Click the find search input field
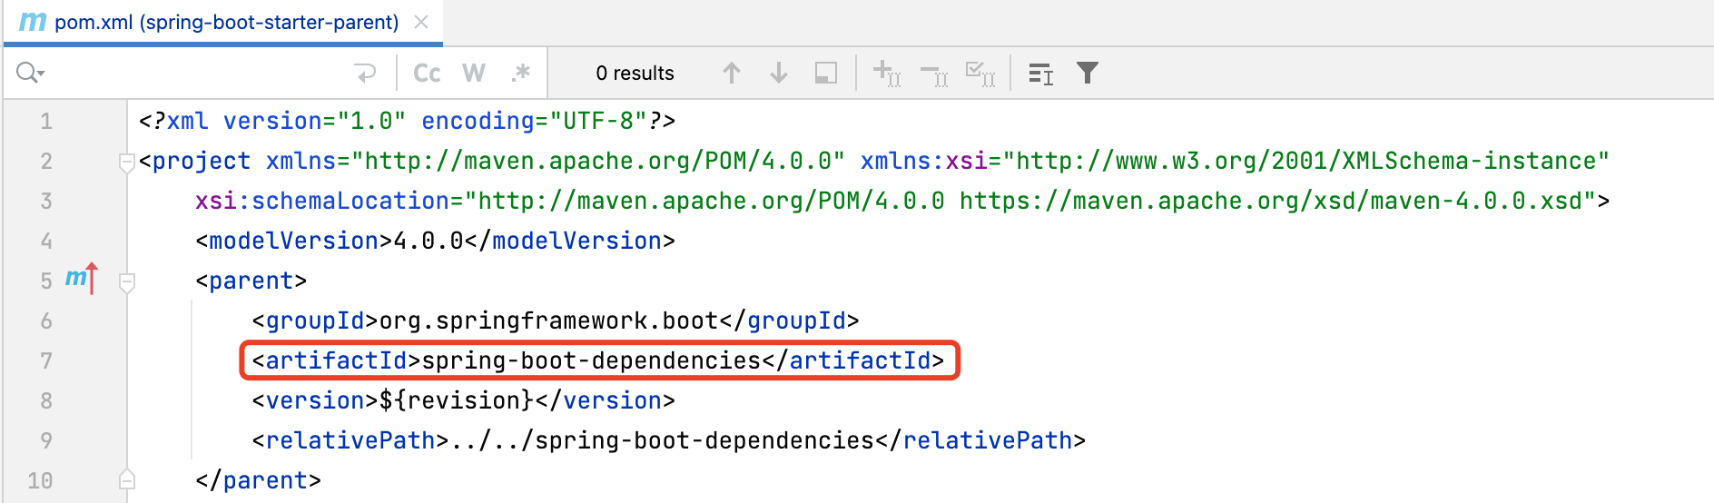Image resolution: width=1714 pixels, height=503 pixels. coord(195,73)
